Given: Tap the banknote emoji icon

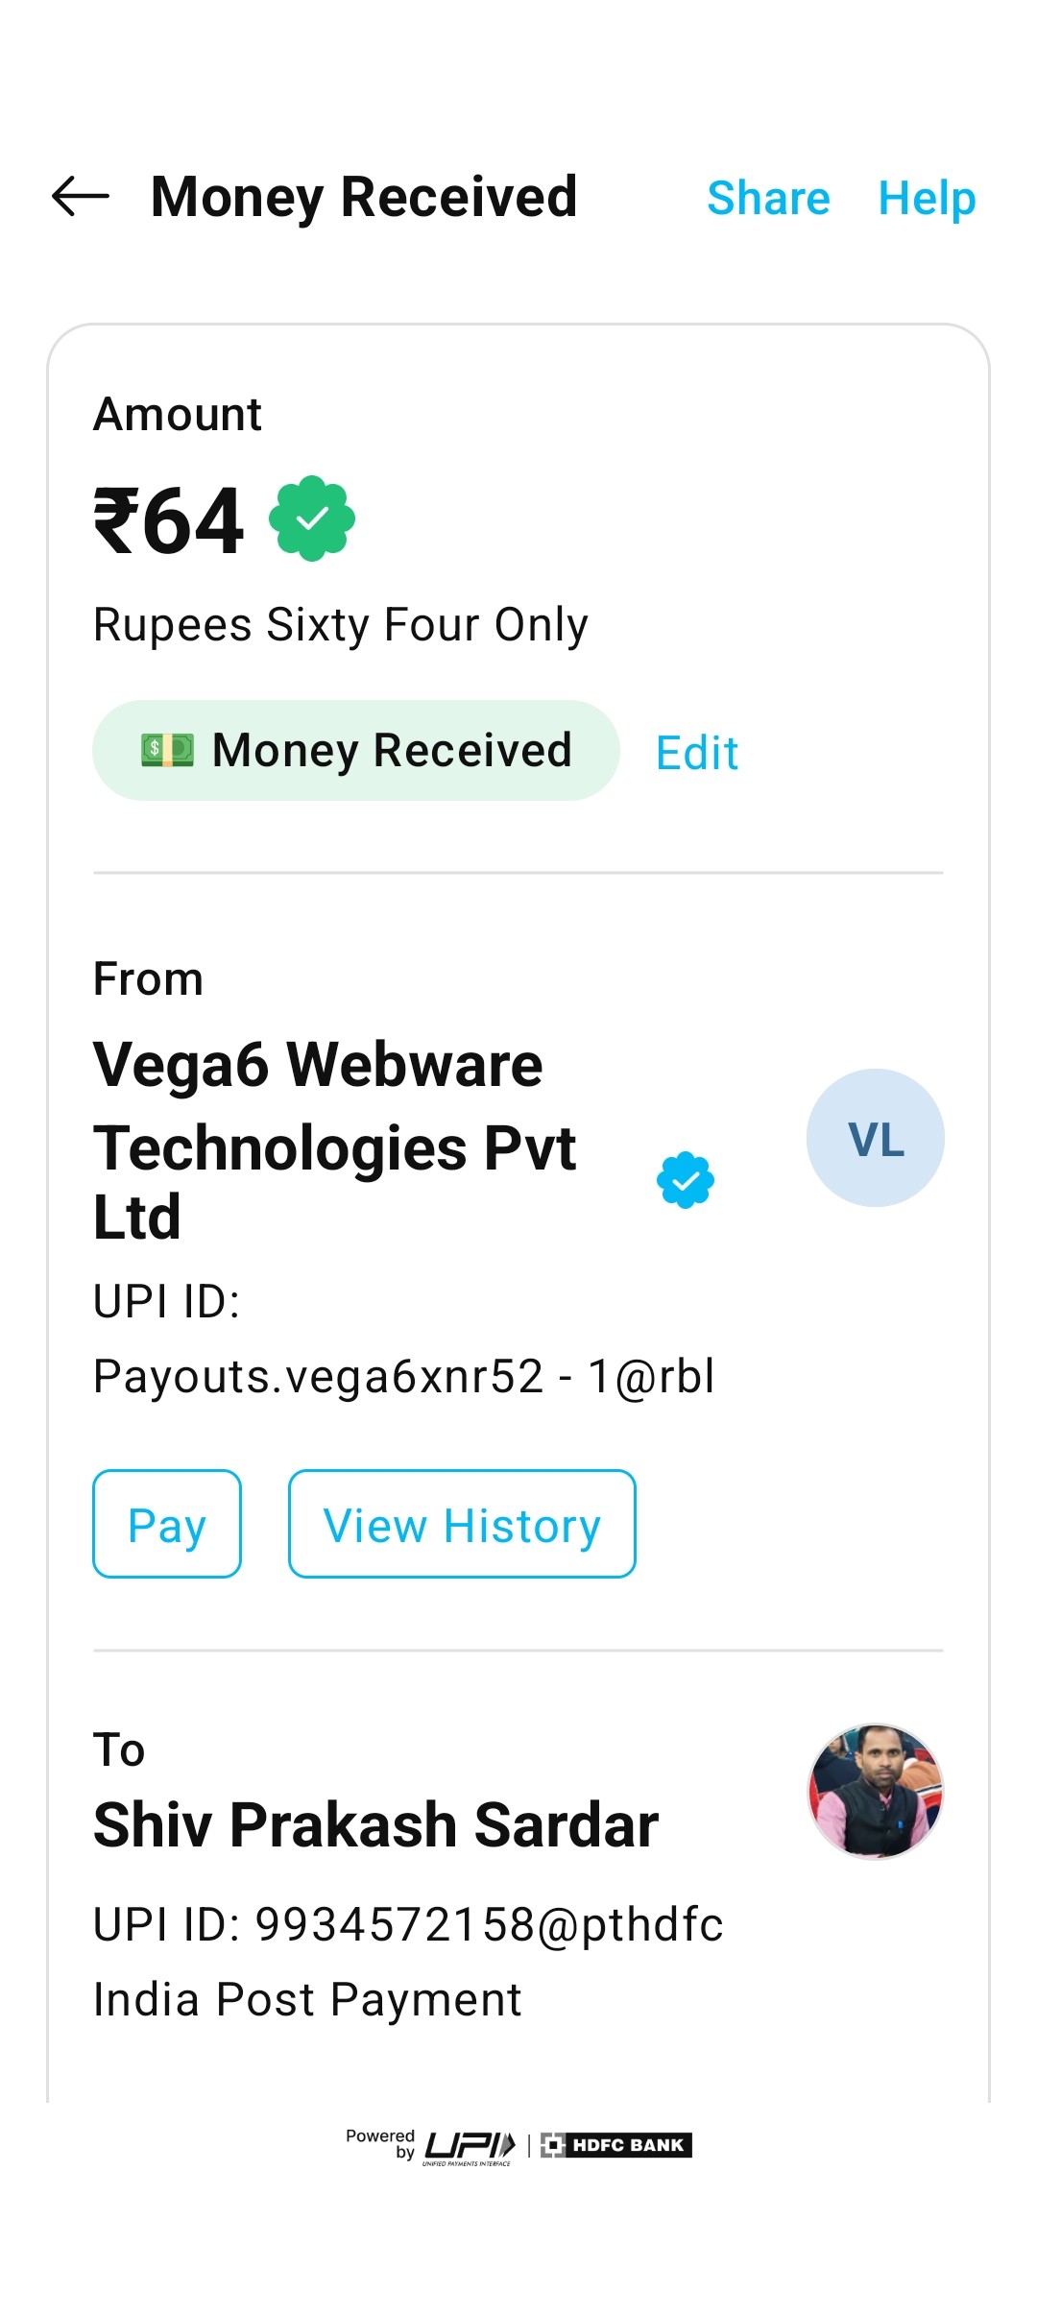Looking at the screenshot, I should pyautogui.click(x=167, y=750).
